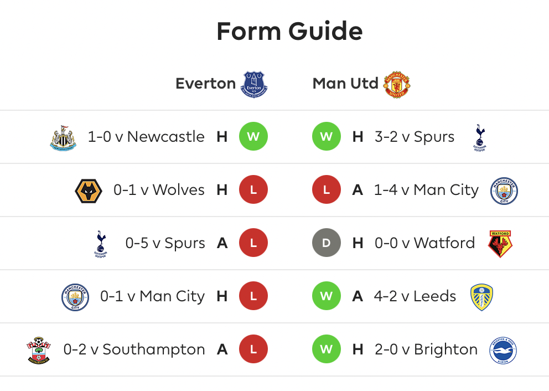Click the Southampton club crest
Screen dimensions: 549x391
[x=39, y=351]
